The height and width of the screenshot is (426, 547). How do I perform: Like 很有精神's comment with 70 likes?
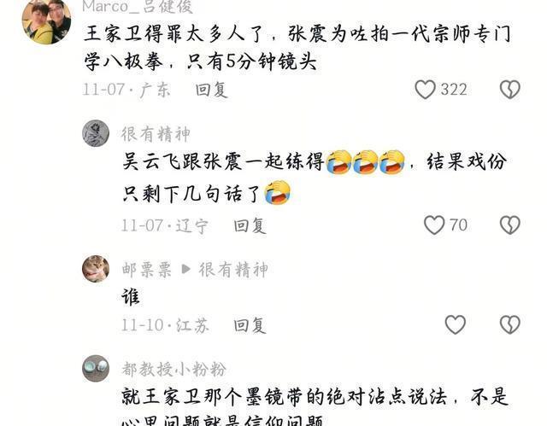[x=434, y=225]
